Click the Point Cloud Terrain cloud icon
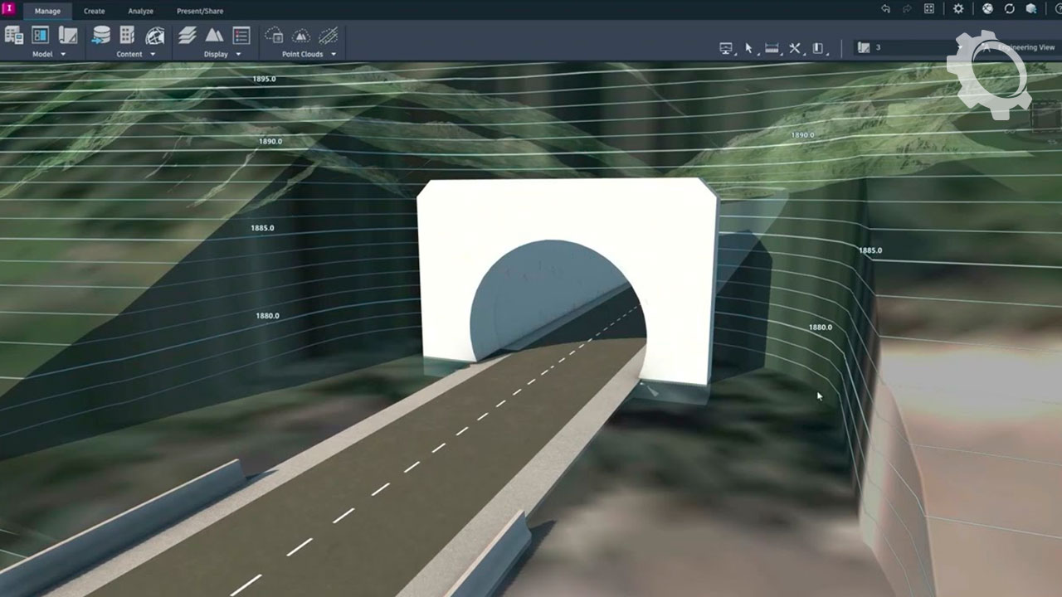The width and height of the screenshot is (1062, 597). click(x=274, y=35)
